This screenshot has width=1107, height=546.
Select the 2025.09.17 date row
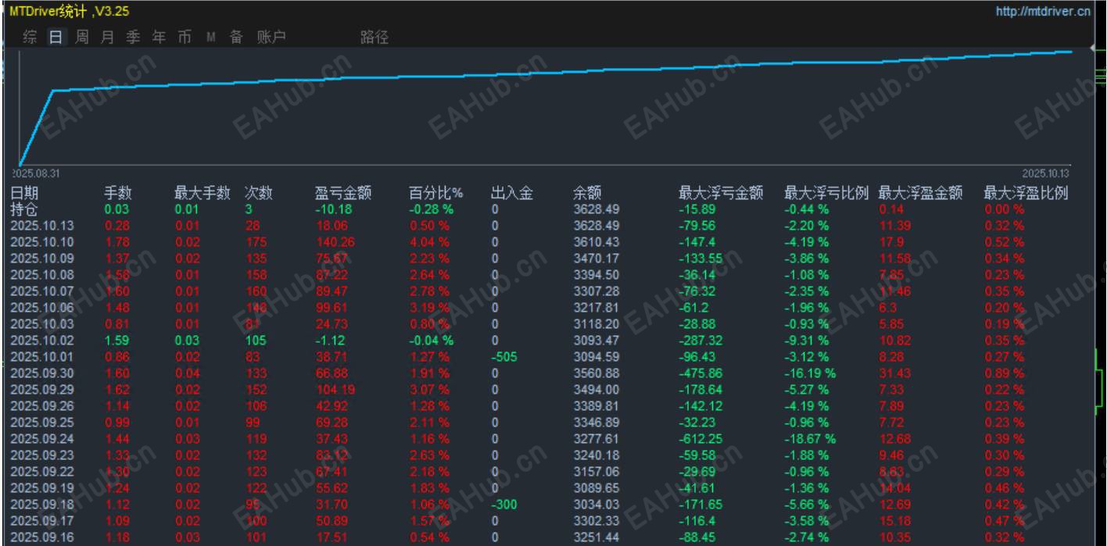[41, 521]
